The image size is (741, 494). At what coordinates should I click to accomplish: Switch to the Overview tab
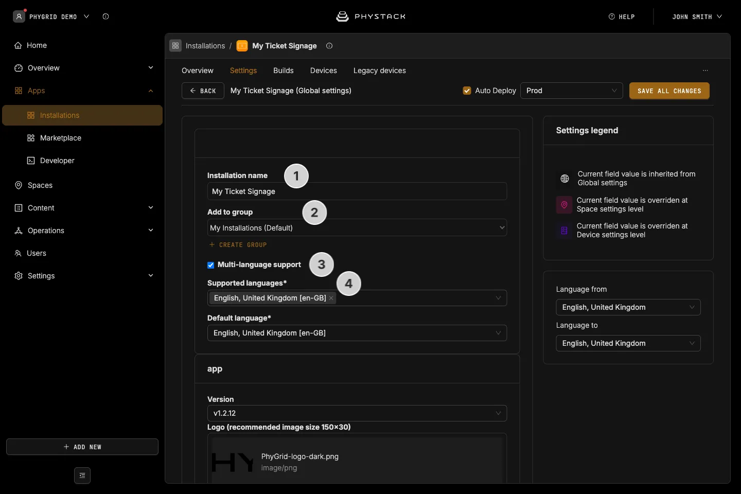(198, 70)
